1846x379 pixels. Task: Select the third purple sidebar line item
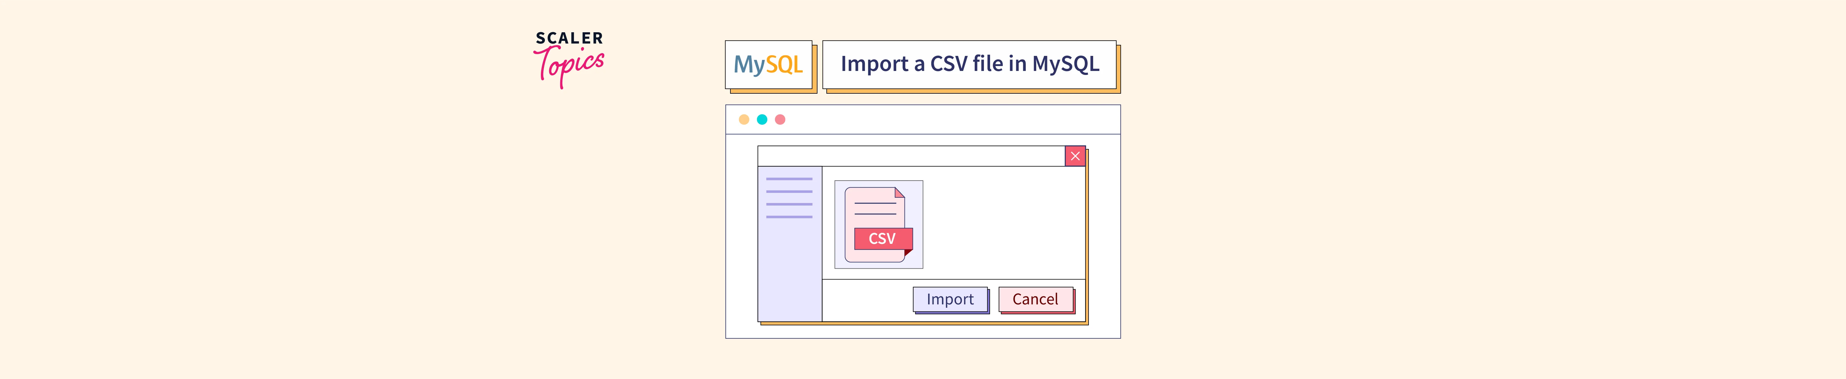pos(789,205)
